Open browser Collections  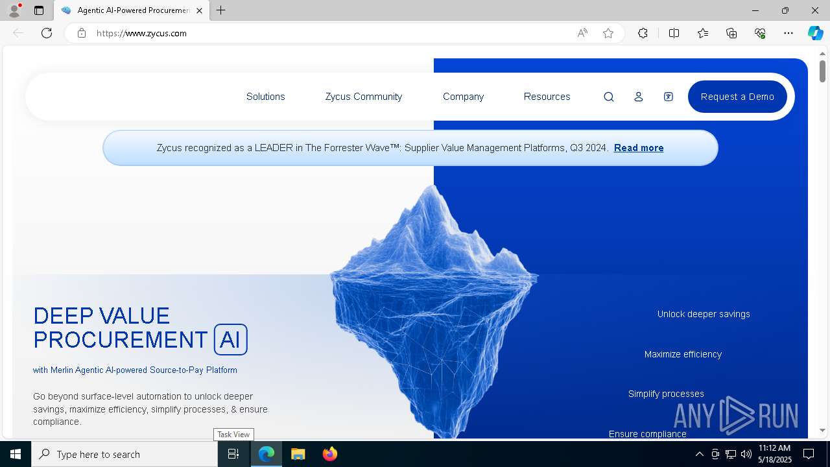pos(731,33)
